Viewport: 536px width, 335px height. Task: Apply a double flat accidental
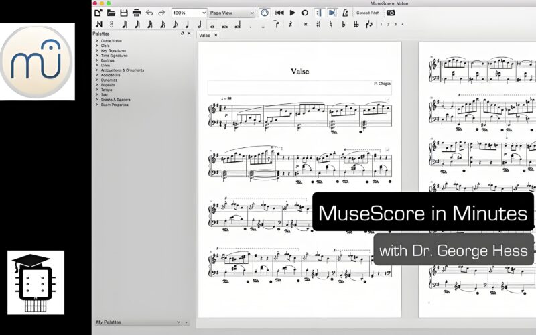tap(356, 24)
